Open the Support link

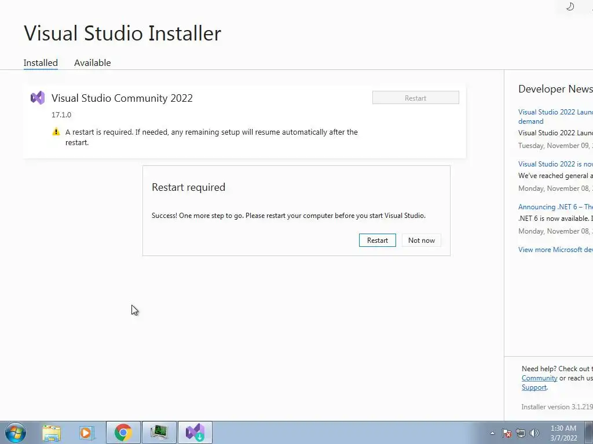tap(534, 387)
